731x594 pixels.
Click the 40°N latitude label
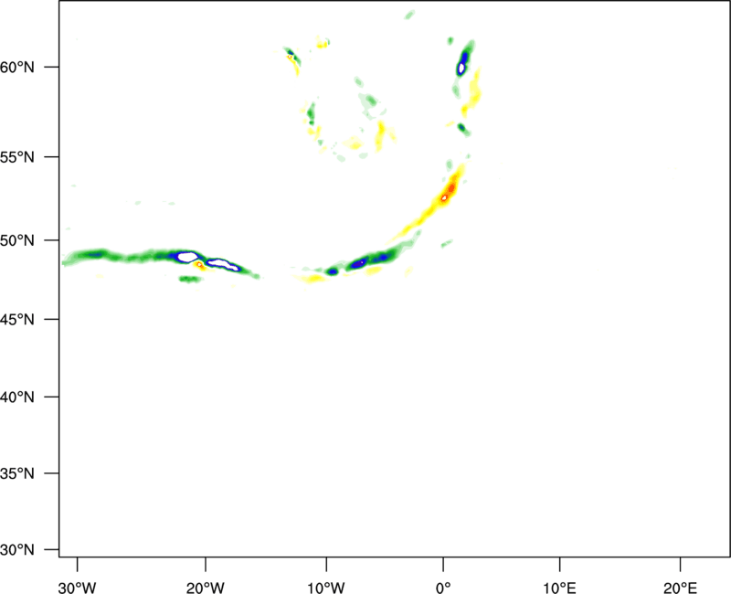tap(17, 398)
